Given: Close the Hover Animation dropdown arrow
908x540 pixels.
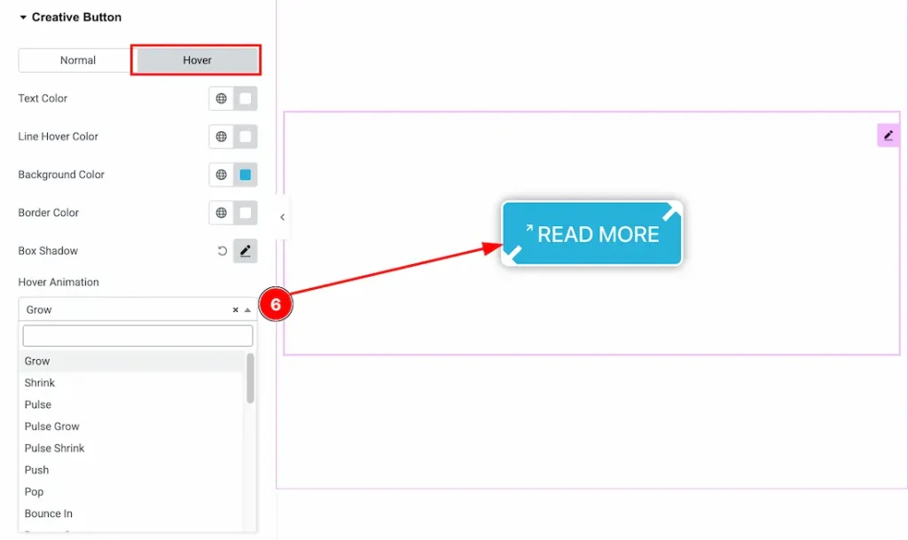Looking at the screenshot, I should pos(247,310).
